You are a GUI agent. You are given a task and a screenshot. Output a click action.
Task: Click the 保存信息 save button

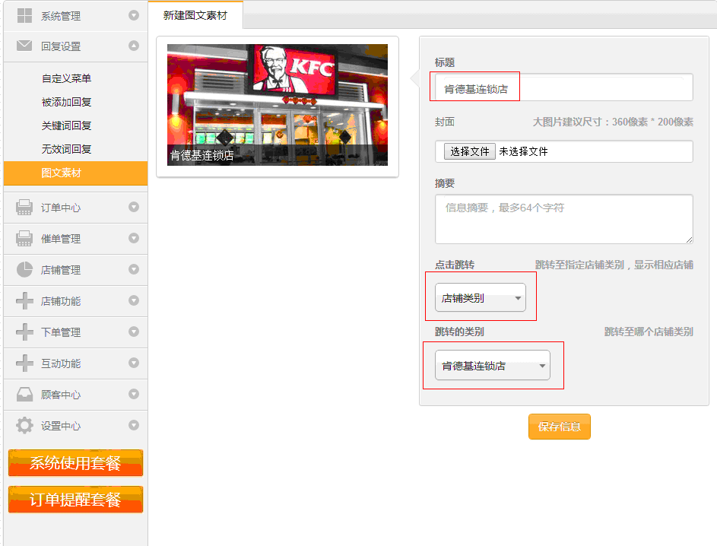tap(560, 427)
